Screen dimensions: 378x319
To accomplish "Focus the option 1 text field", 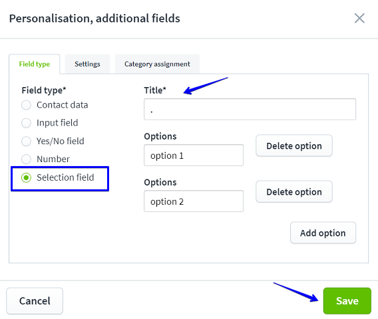I will pos(194,156).
